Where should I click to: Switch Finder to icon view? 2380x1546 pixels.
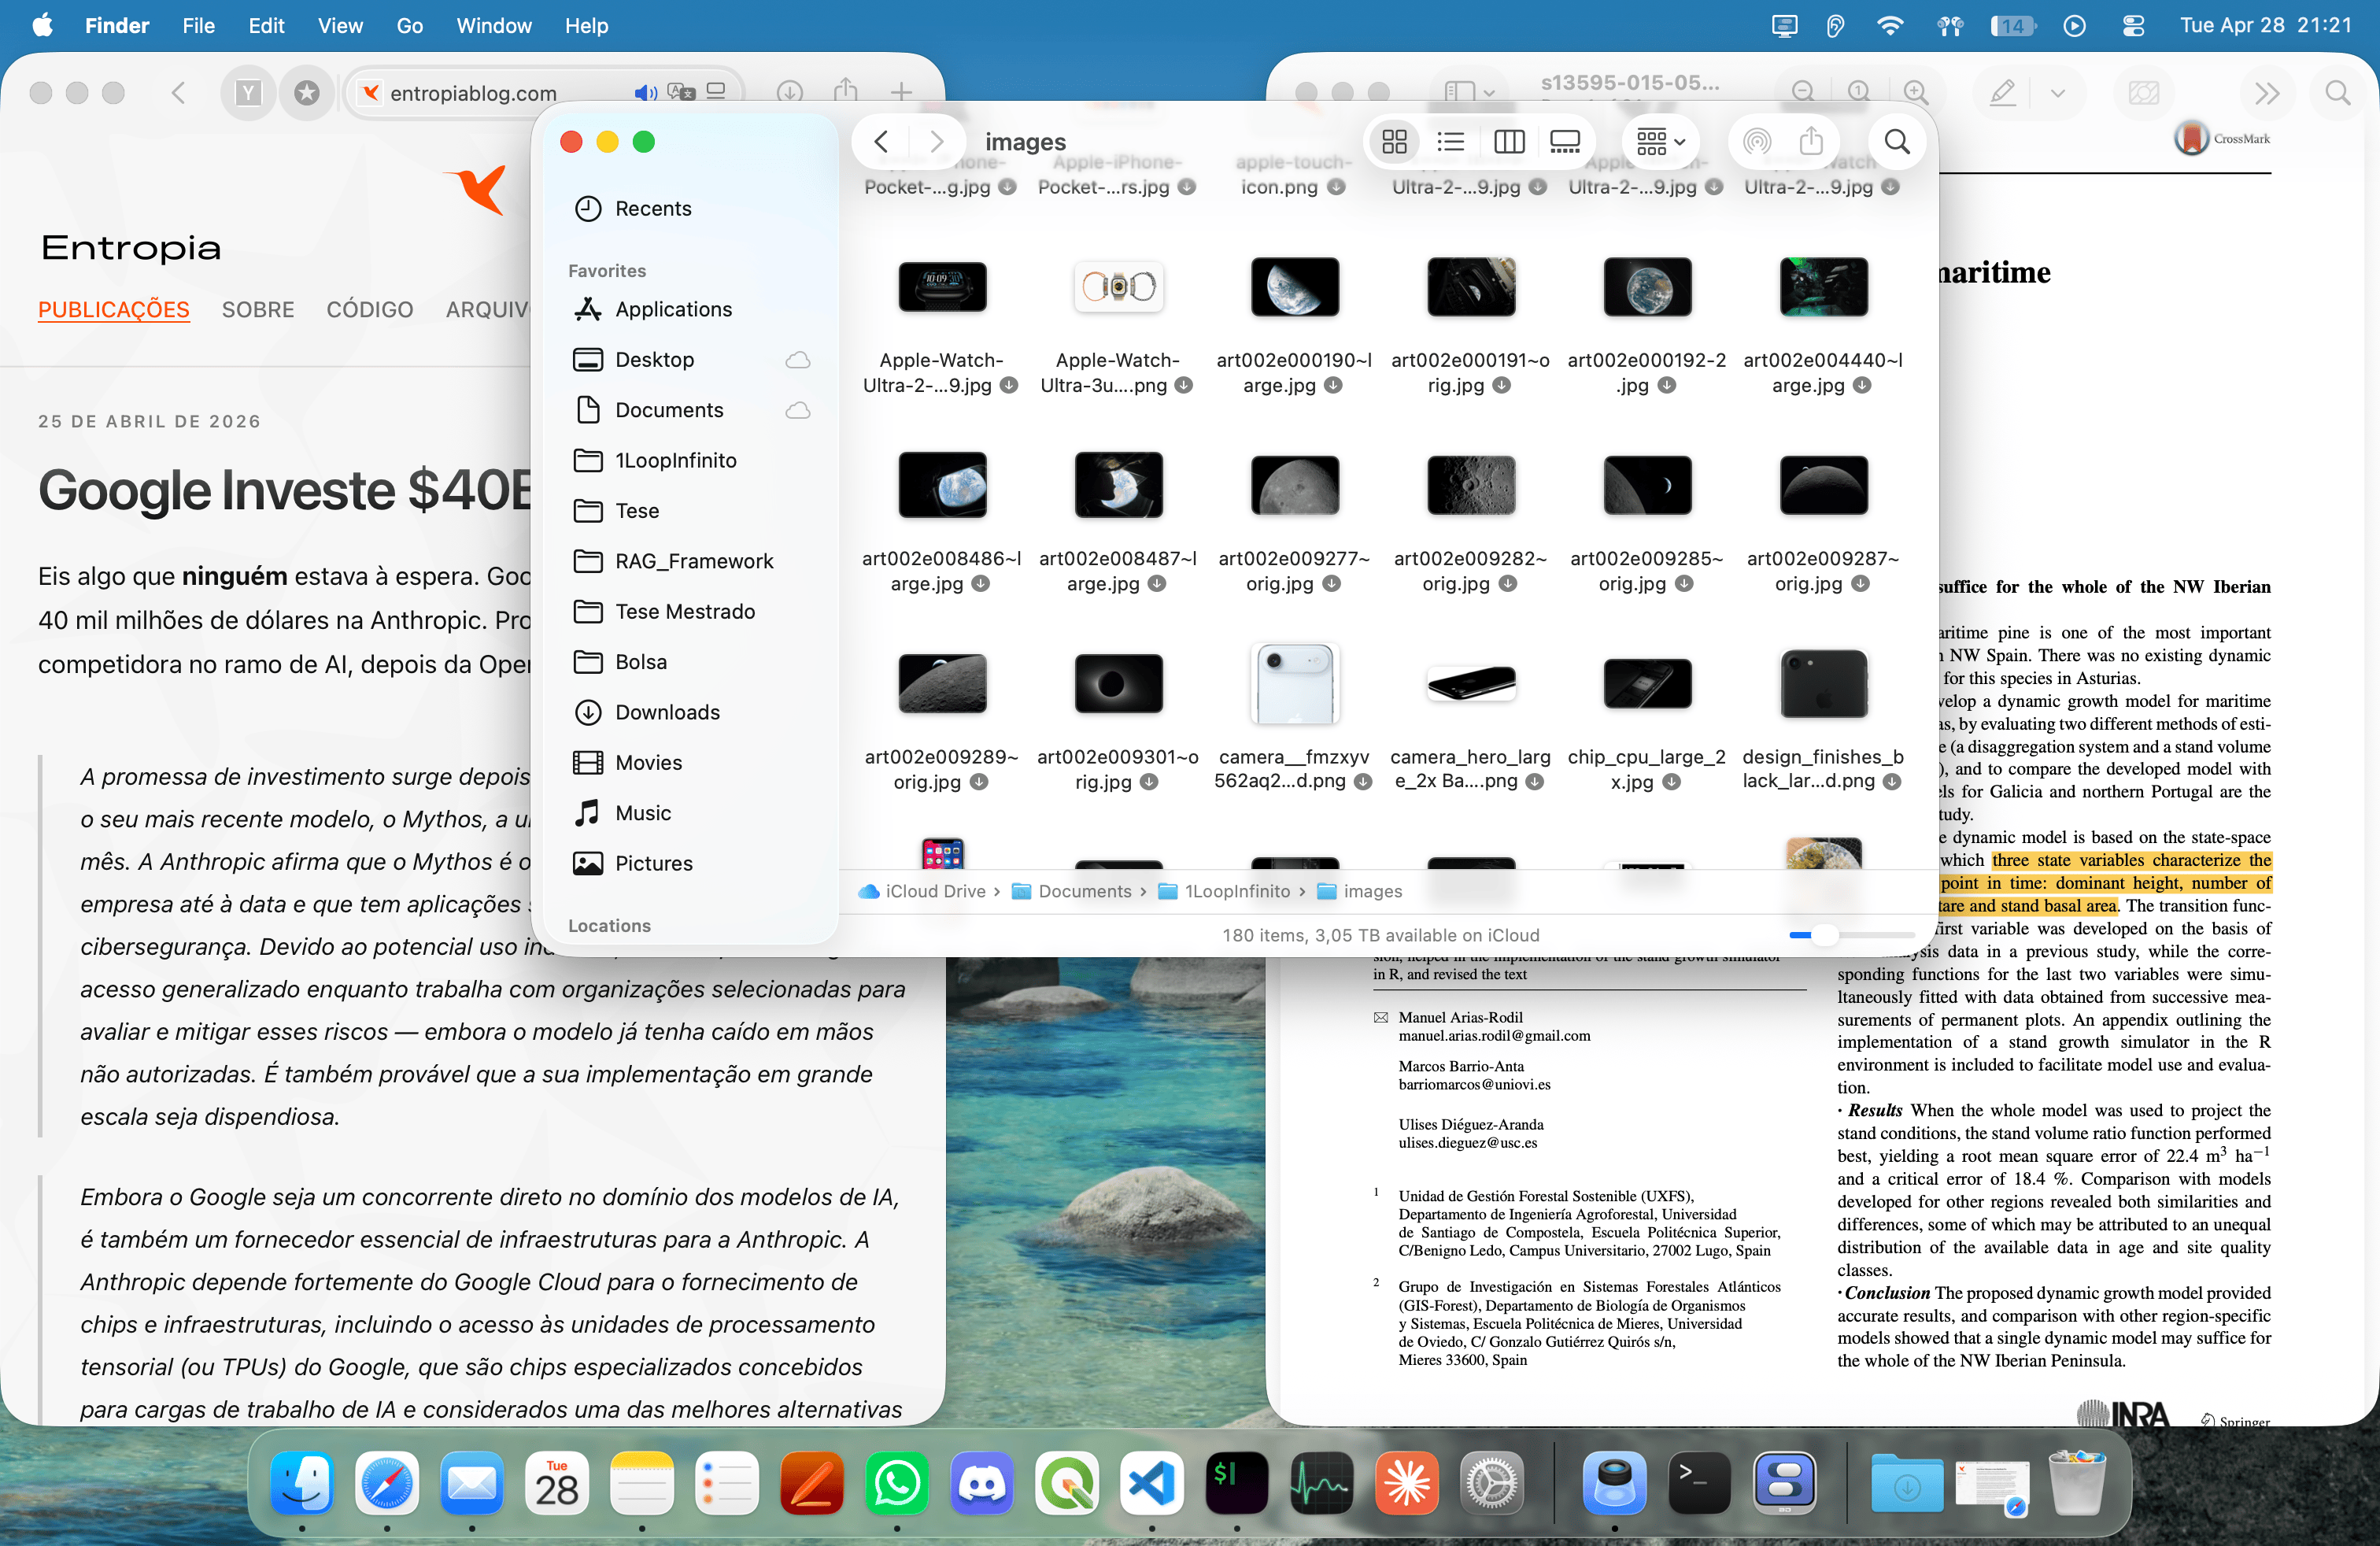click(x=1394, y=142)
